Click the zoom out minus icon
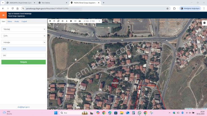 (x=54, y=21)
